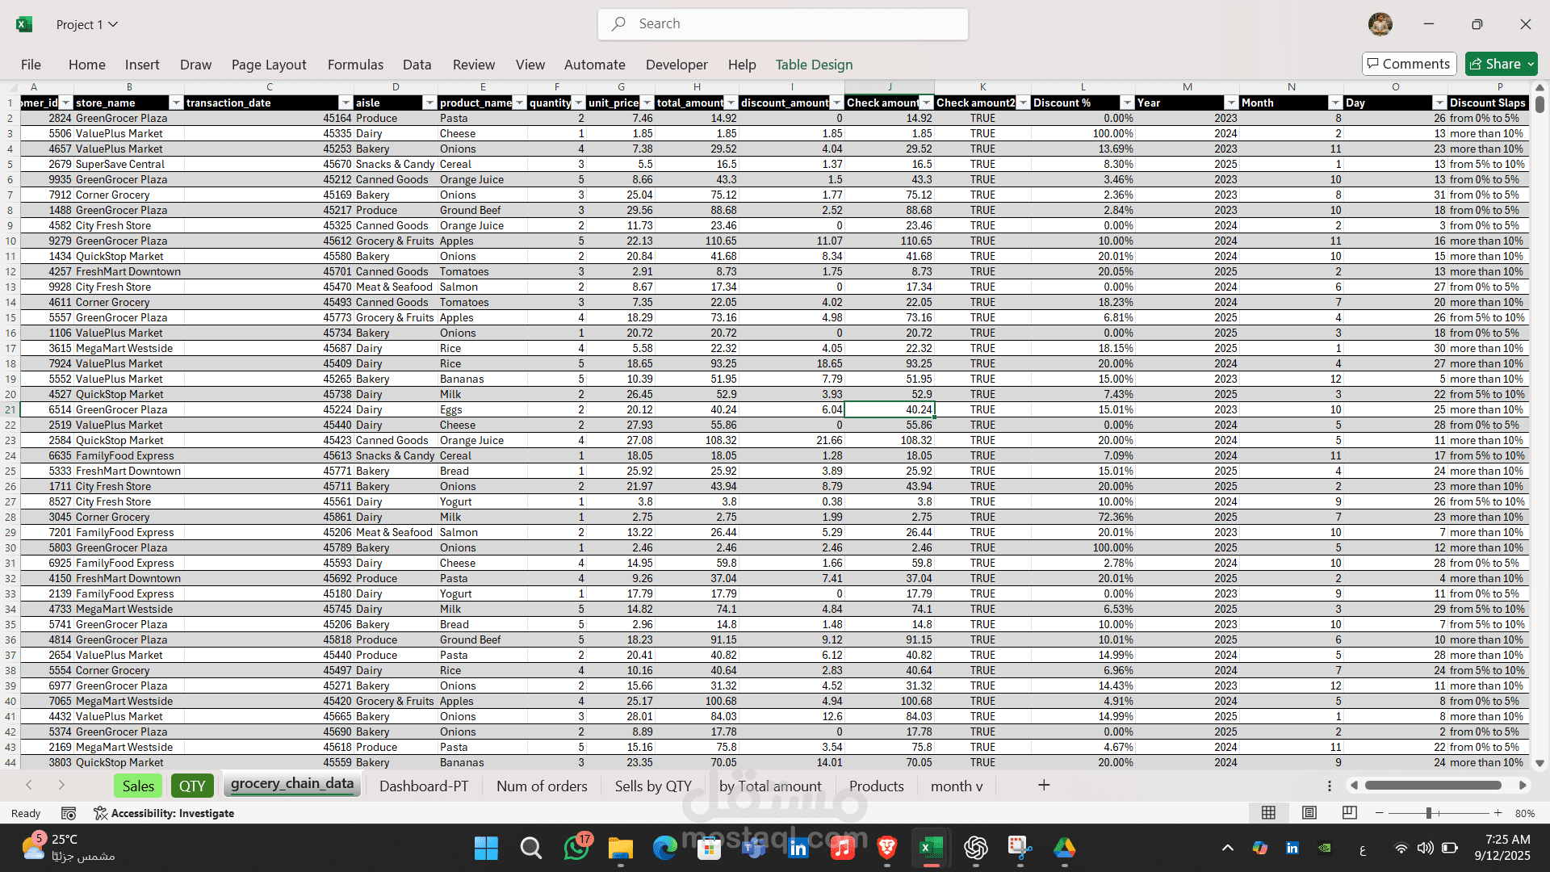Viewport: 1550px width, 872px height.
Task: Click zoom in plus icon
Action: click(1498, 813)
